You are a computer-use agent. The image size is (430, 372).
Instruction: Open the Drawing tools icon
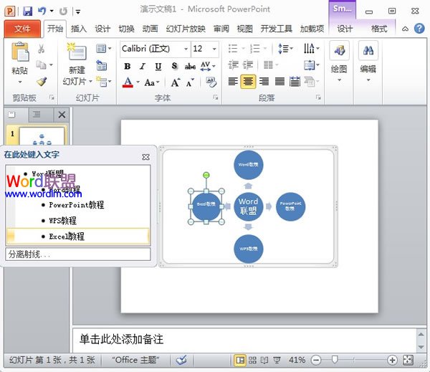click(339, 50)
